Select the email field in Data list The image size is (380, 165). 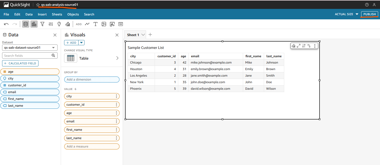(x=30, y=92)
